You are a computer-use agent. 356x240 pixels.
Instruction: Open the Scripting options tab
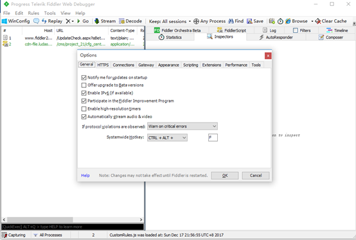[190, 65]
